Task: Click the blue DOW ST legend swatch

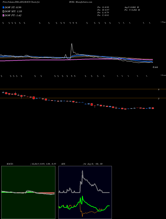Action: click(x=3, y=7)
